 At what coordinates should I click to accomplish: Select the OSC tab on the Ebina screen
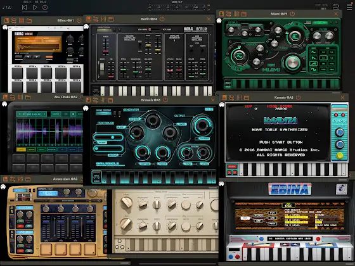pos(288,206)
